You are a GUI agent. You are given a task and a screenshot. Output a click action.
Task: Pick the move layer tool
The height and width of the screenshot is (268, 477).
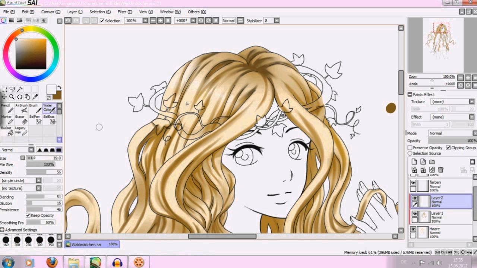[x=4, y=97]
